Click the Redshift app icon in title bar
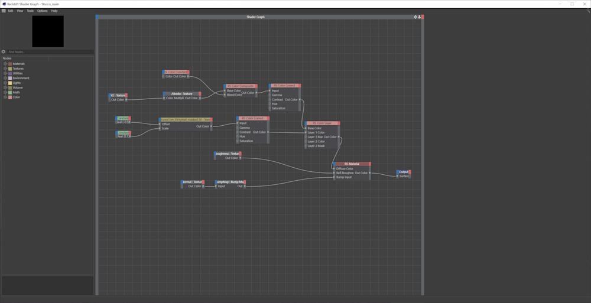The height and width of the screenshot is (303, 591). [4, 4]
